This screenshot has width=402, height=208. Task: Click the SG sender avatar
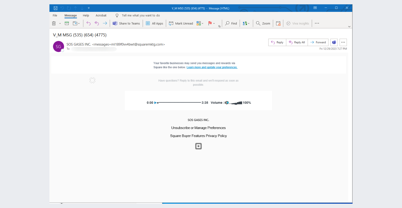pyautogui.click(x=58, y=46)
